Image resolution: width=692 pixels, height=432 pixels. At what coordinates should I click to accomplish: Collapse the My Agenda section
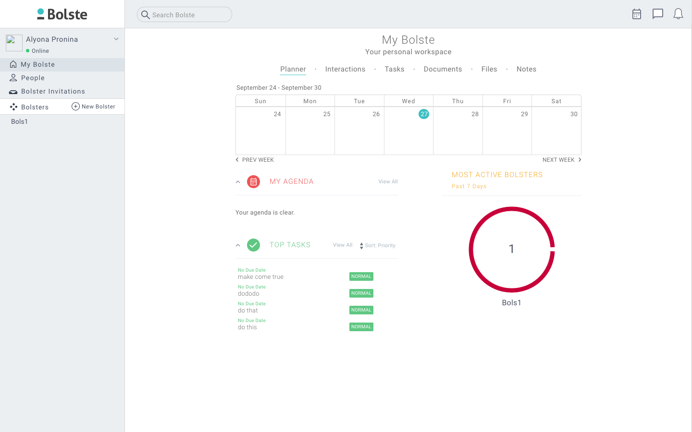(x=238, y=182)
